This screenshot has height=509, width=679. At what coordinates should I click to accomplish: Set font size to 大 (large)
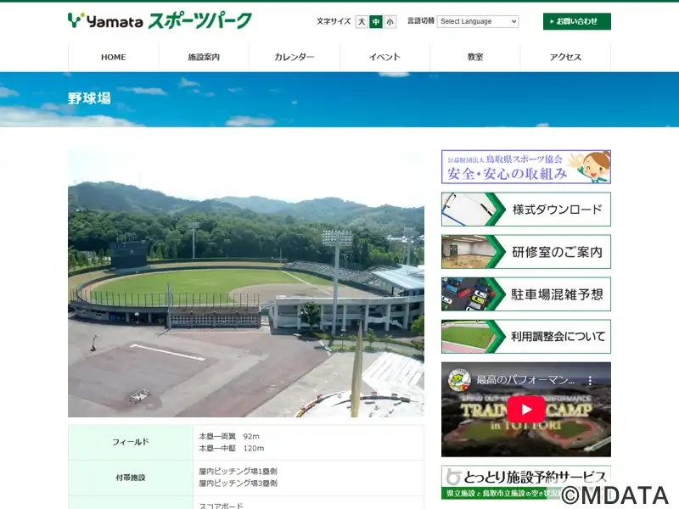[362, 22]
